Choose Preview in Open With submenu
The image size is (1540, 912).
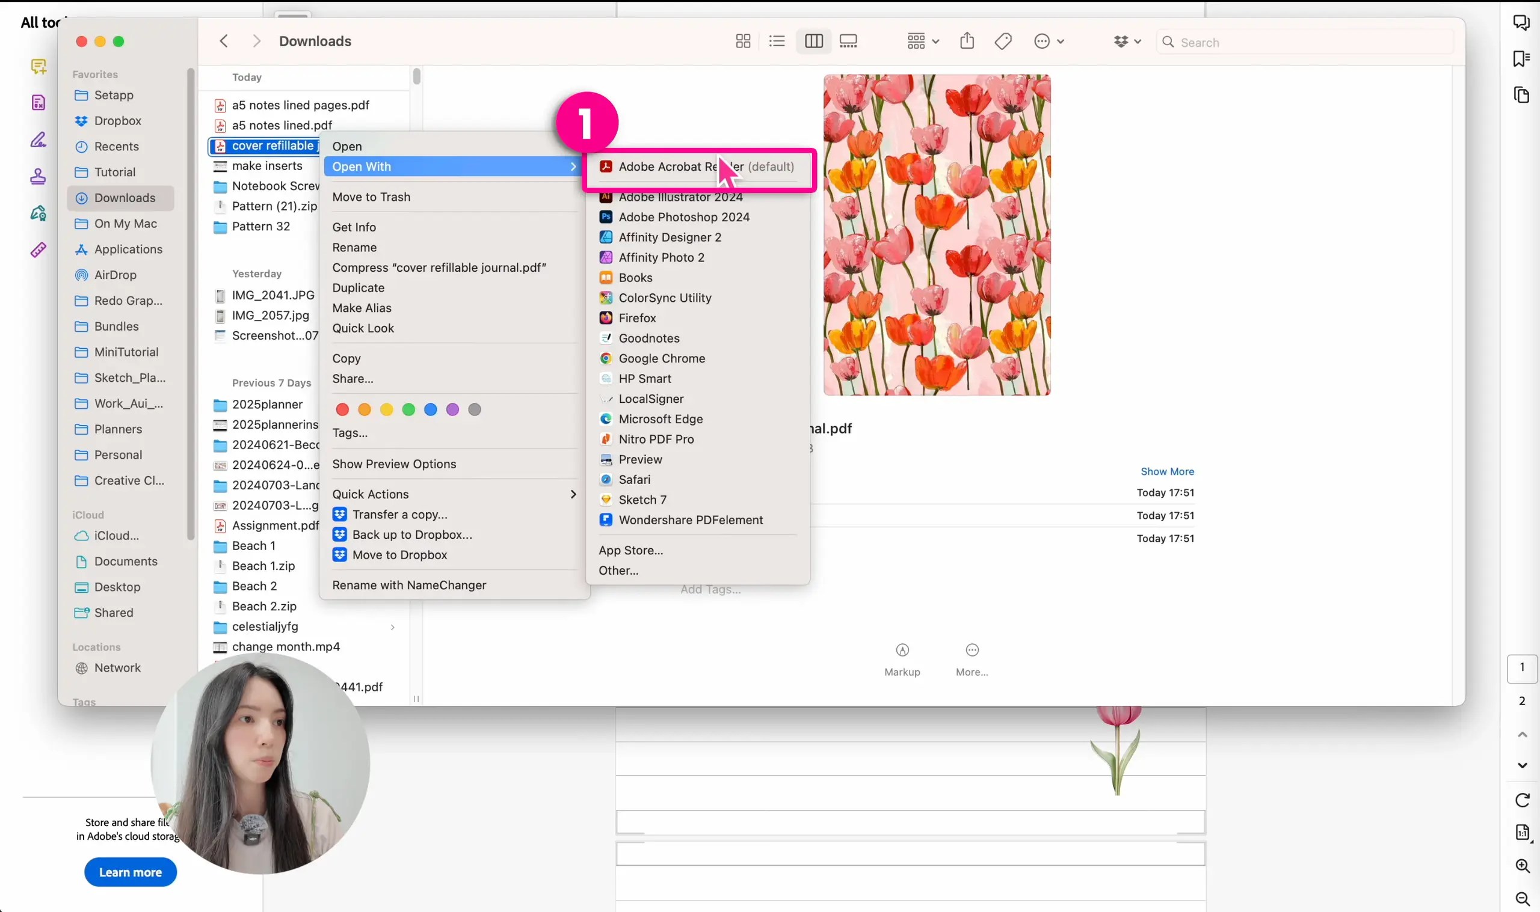coord(698,459)
